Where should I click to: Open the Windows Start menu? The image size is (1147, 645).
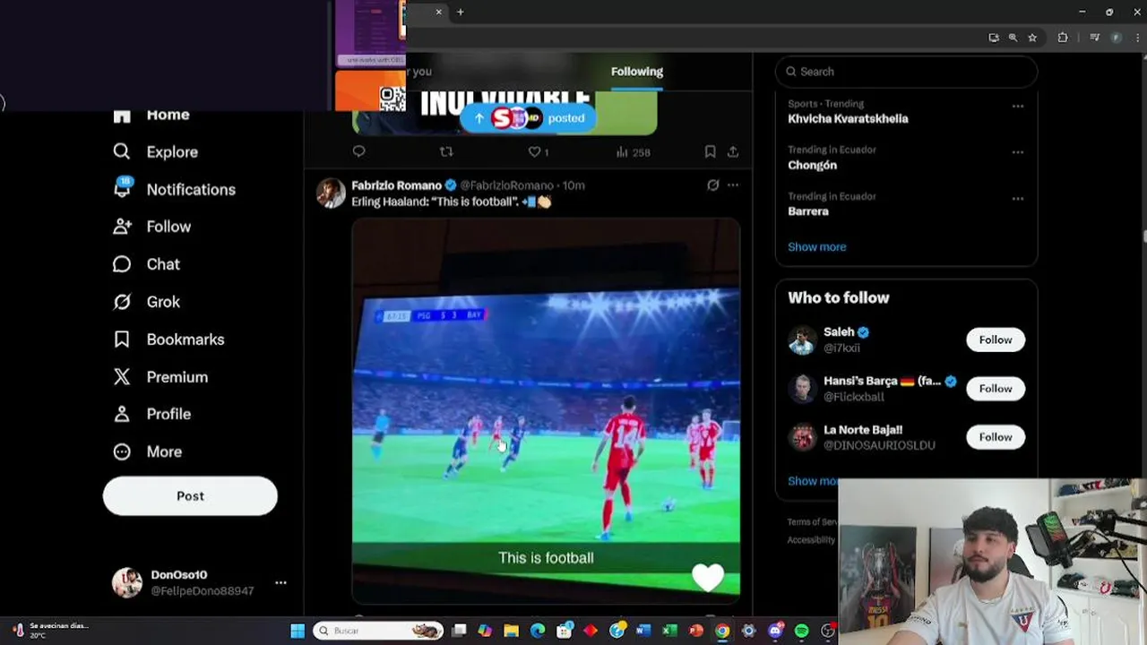coord(298,631)
